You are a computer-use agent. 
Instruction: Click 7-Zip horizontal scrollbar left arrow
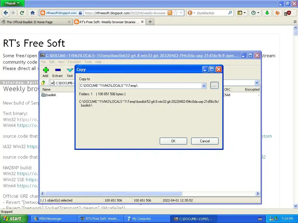[x=42, y=194]
